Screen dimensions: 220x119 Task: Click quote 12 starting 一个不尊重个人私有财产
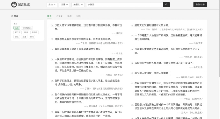[168, 37]
